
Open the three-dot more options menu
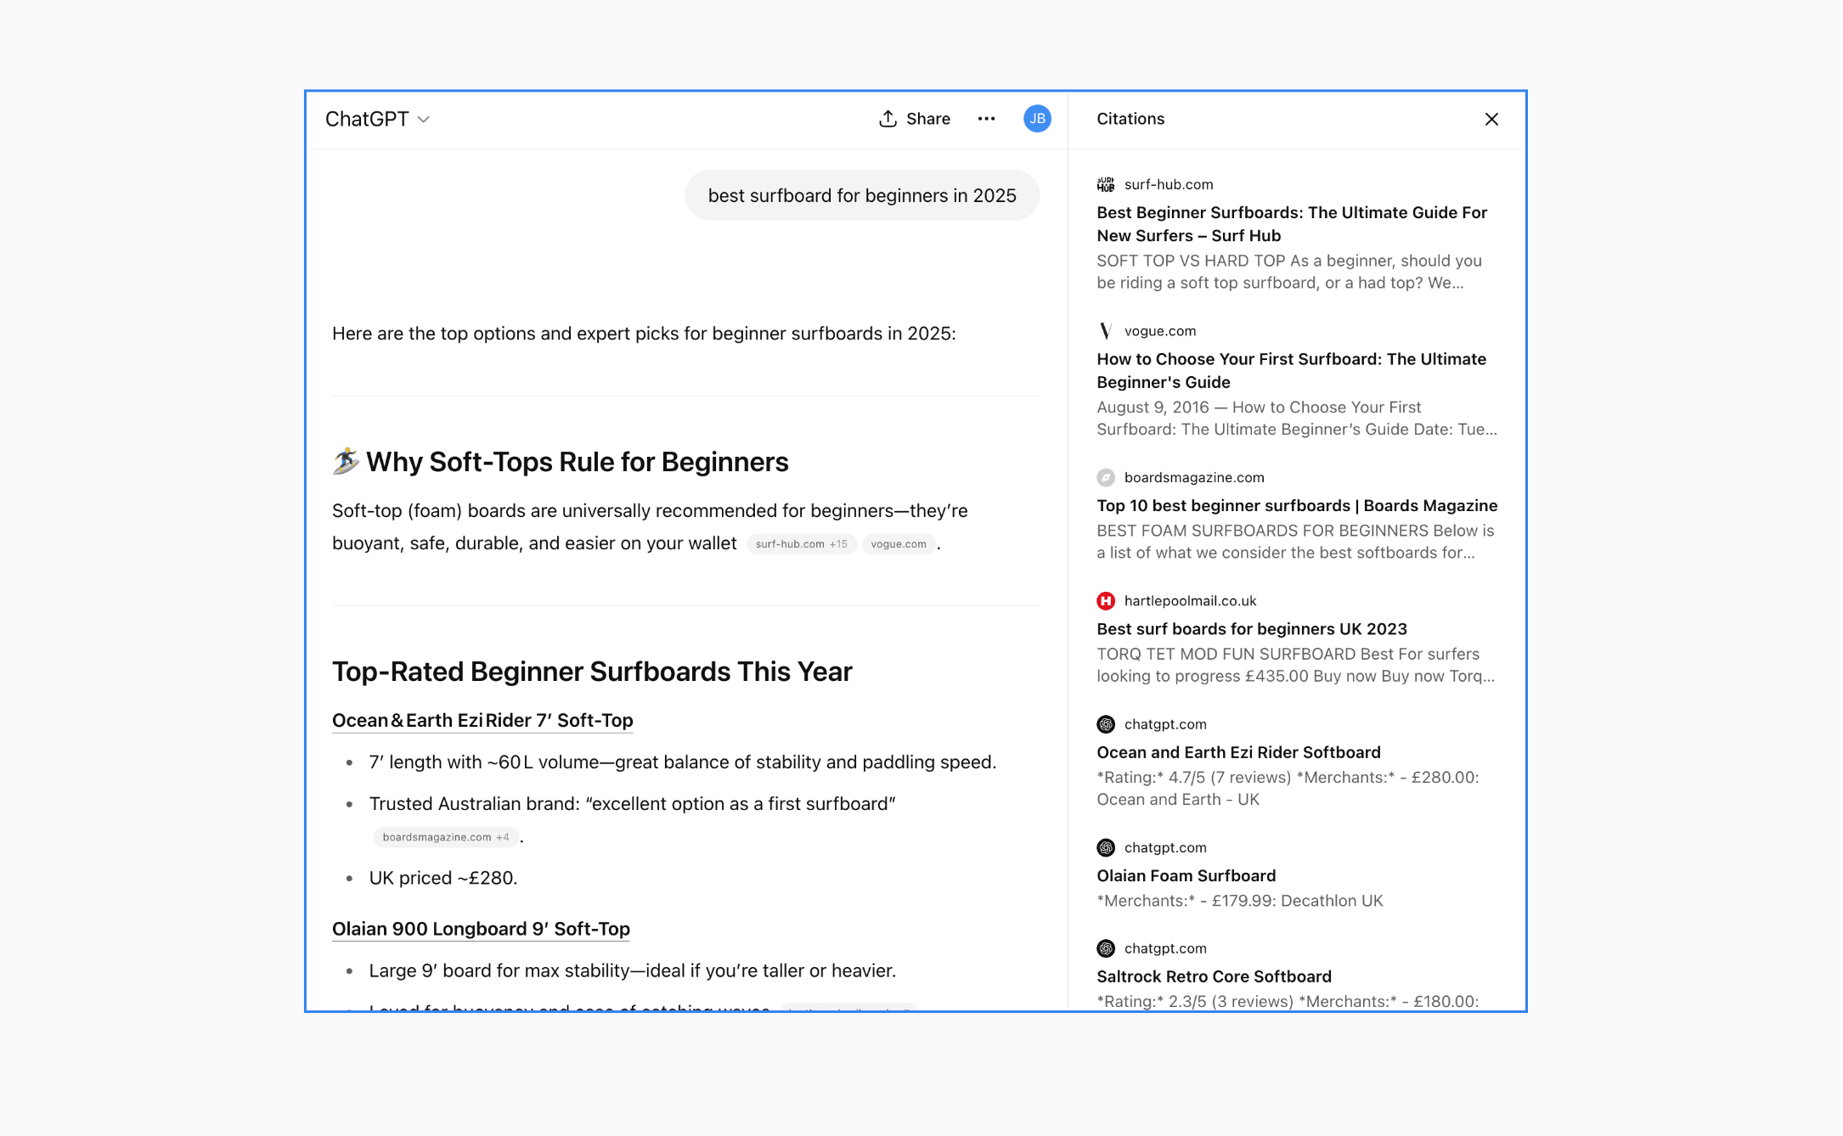click(x=986, y=119)
